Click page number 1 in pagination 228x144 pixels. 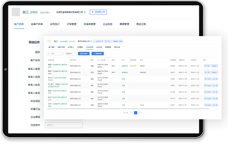136,113
